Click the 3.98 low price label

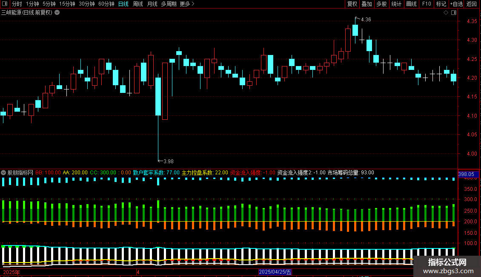click(x=169, y=162)
